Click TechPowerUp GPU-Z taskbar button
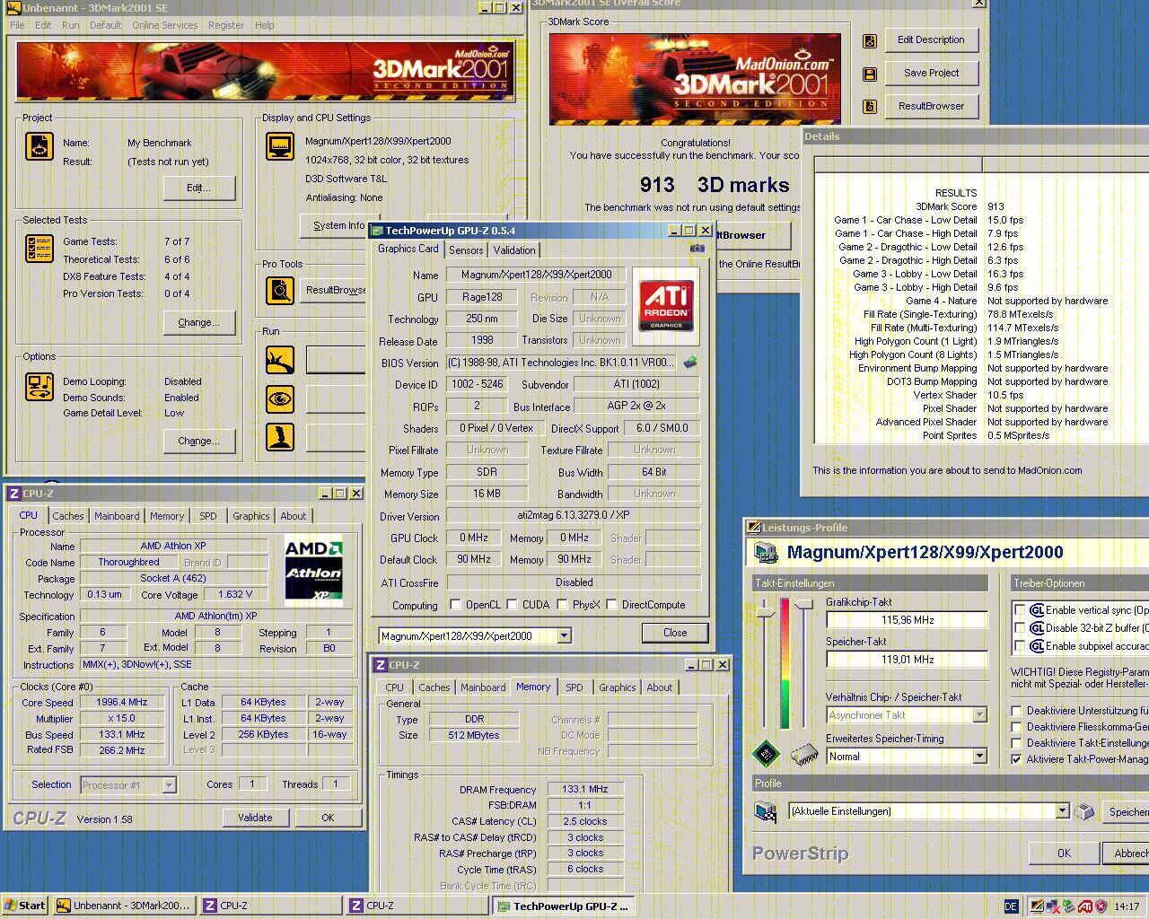This screenshot has height=919, width=1149. [x=564, y=906]
